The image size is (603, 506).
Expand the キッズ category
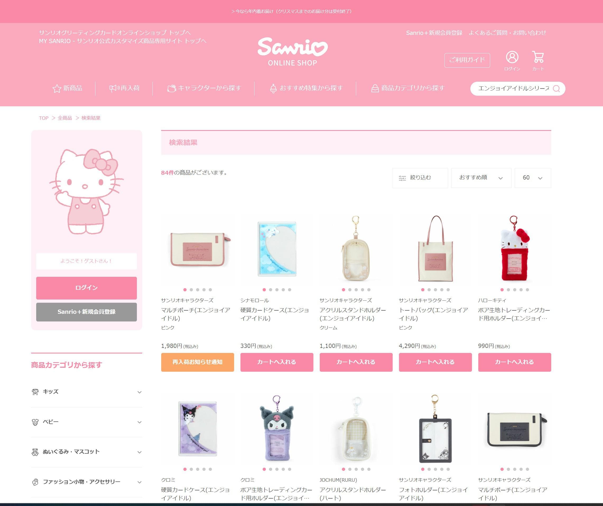[86, 392]
